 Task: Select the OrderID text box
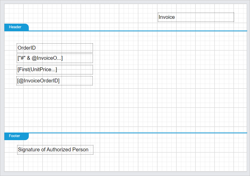pyautogui.click(x=55, y=48)
